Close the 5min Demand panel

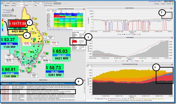pos(172,38)
